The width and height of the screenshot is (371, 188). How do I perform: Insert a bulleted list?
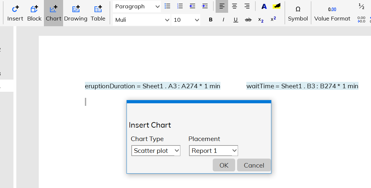click(x=167, y=6)
